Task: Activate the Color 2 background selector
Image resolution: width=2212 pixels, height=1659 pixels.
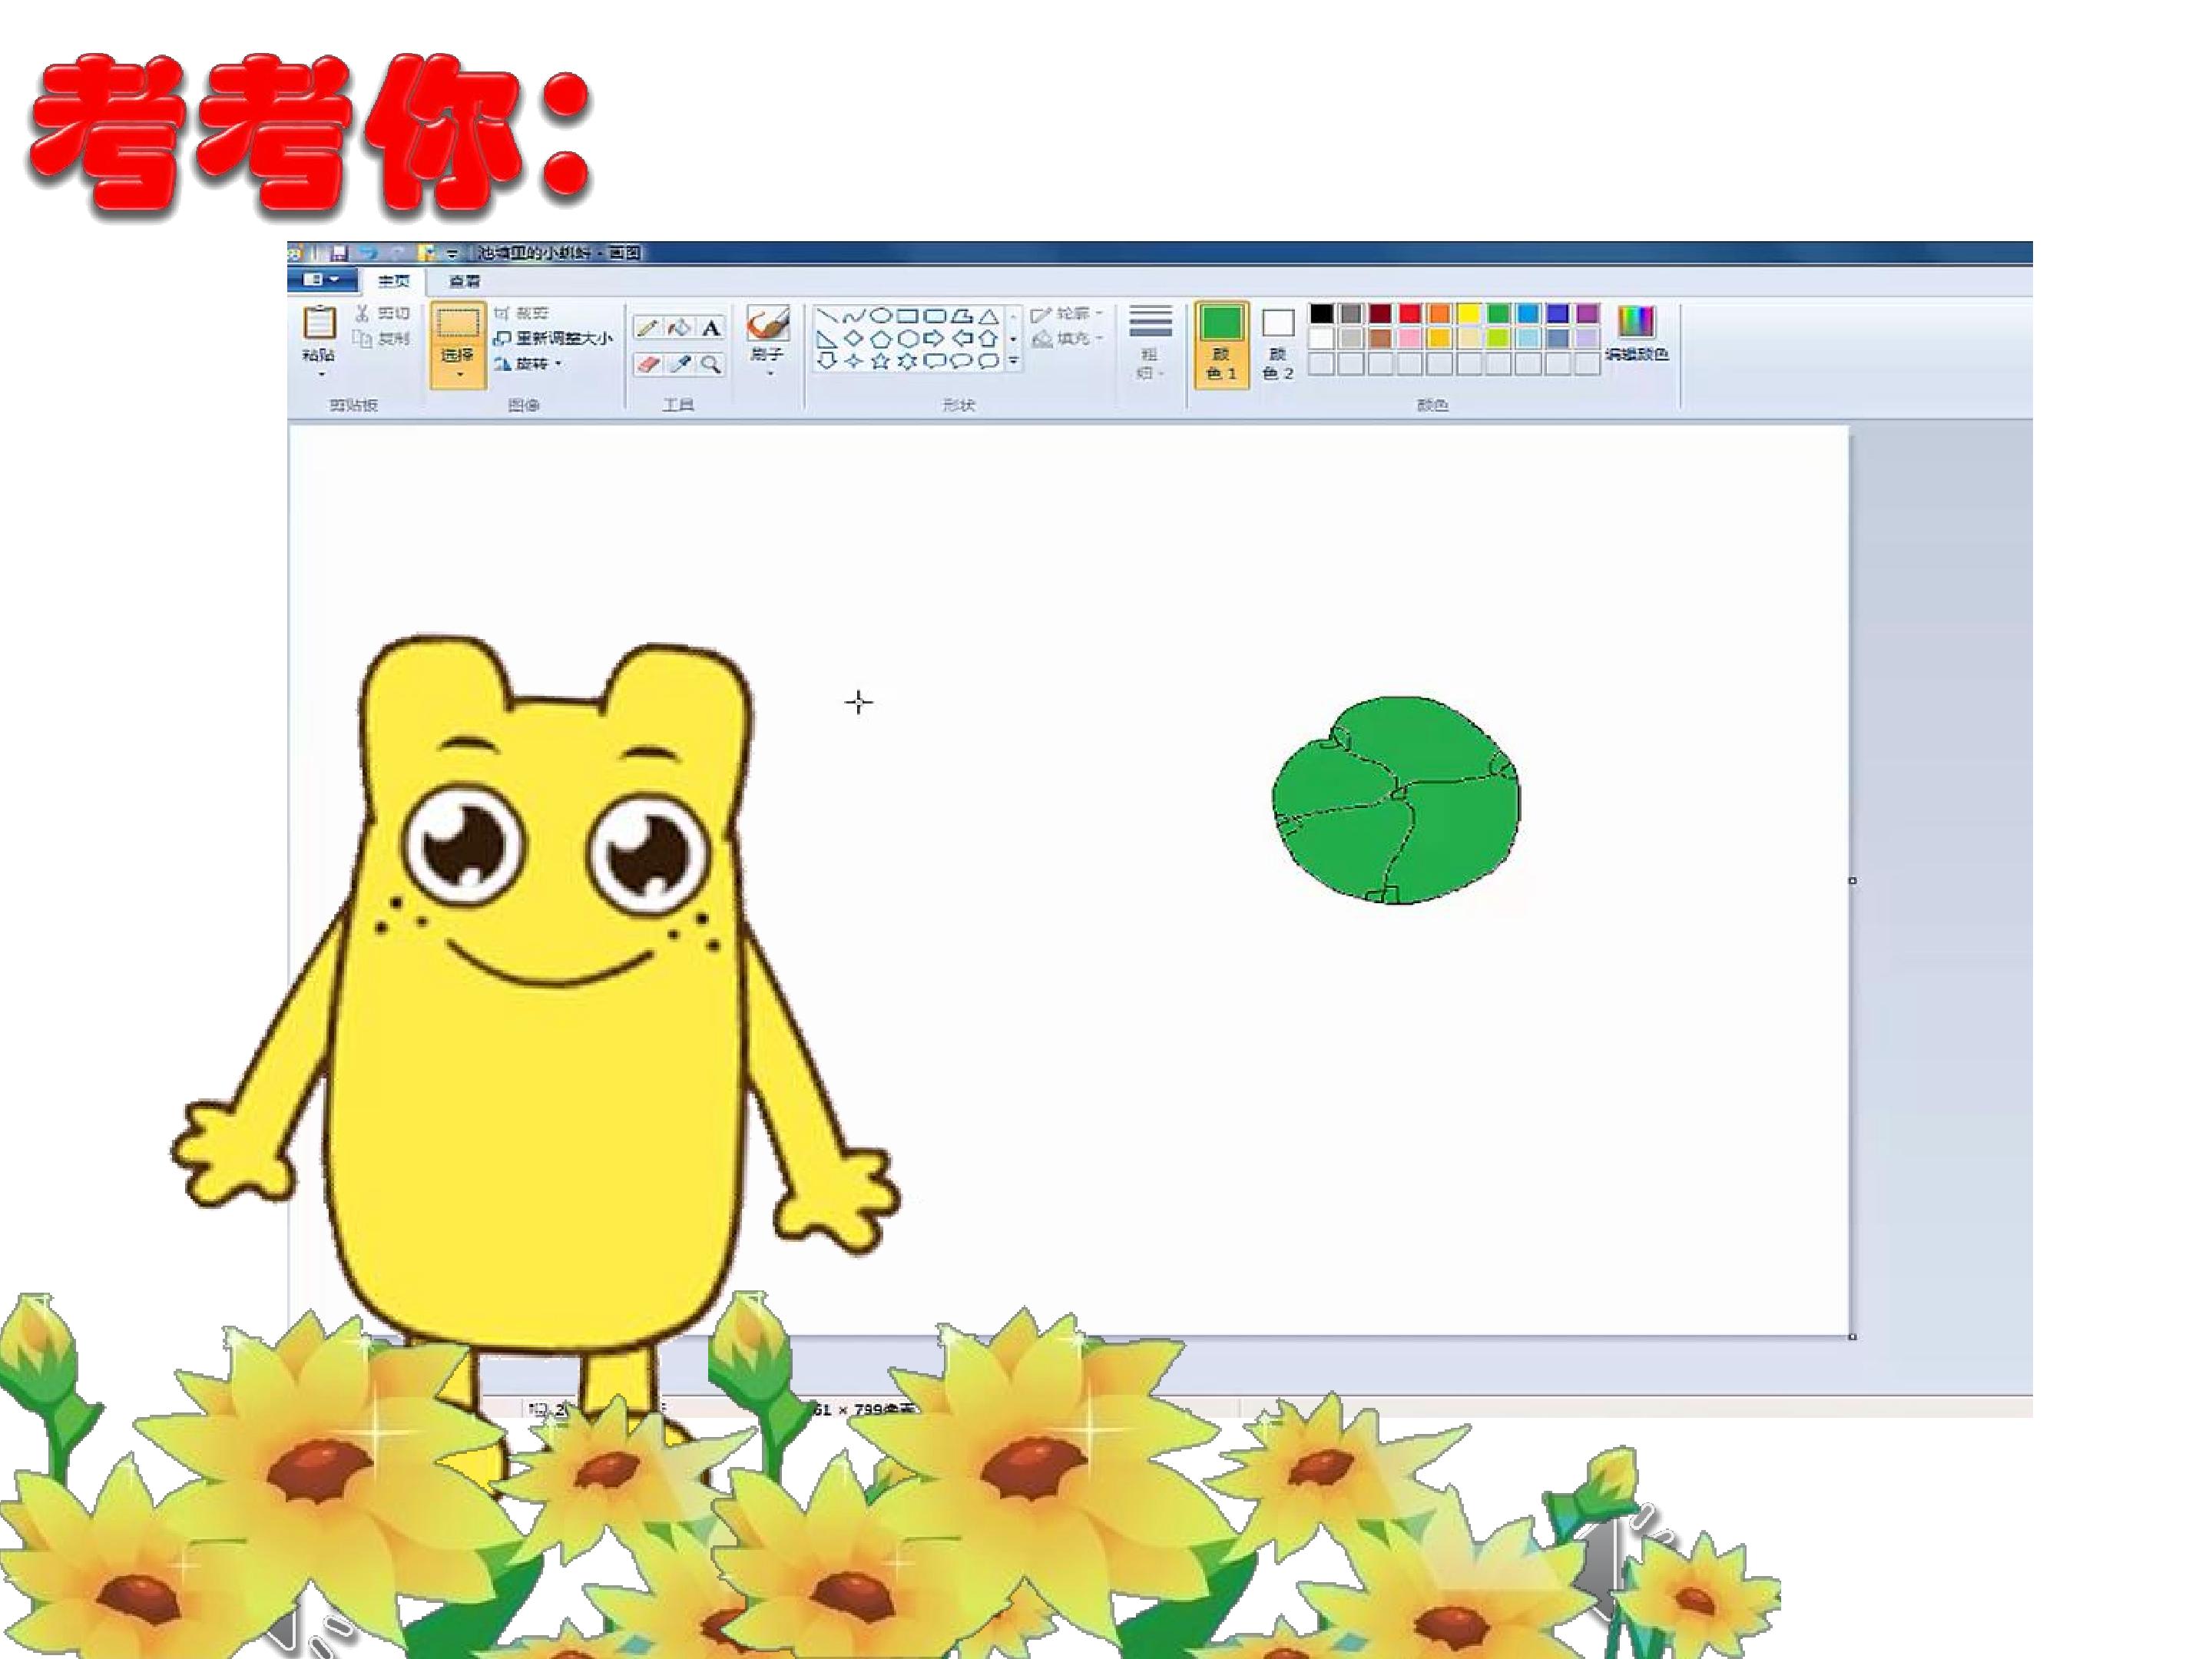Action: [x=1277, y=344]
